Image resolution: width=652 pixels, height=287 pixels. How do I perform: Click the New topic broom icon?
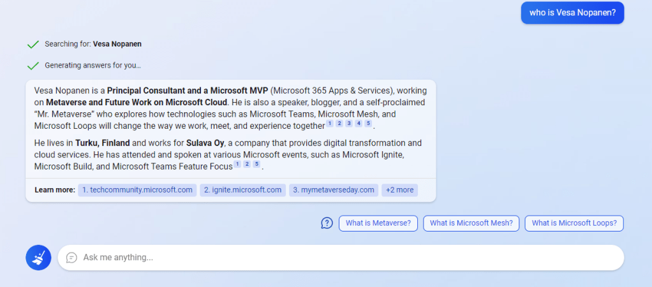pyautogui.click(x=38, y=258)
